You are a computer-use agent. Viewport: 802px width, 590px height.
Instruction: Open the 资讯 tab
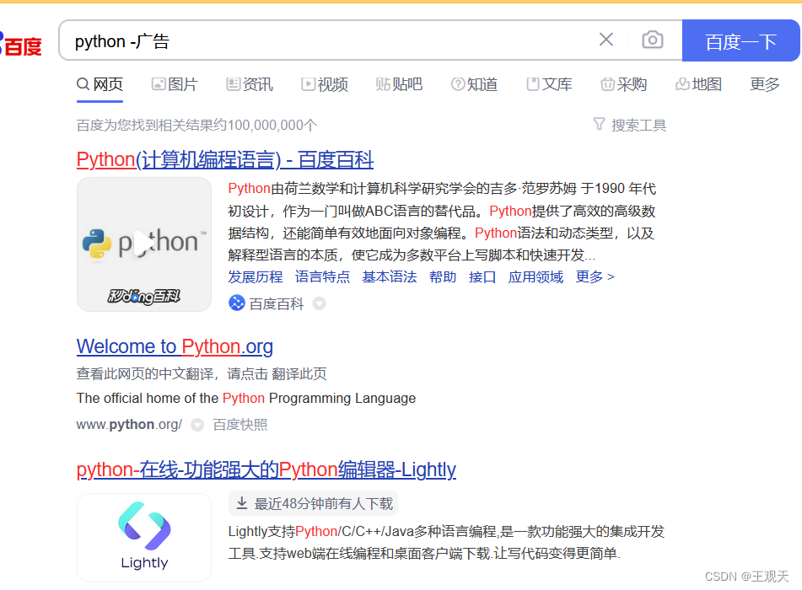pyautogui.click(x=250, y=84)
